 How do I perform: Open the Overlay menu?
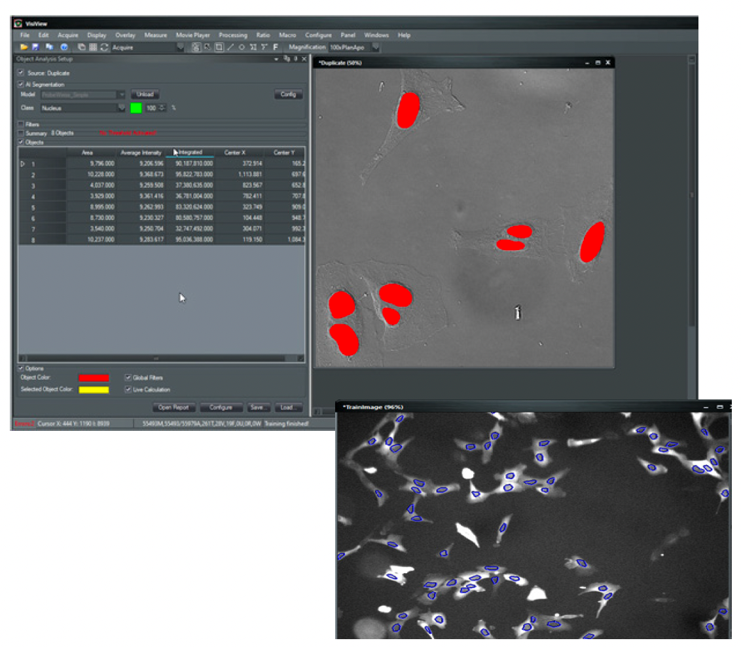coord(125,35)
